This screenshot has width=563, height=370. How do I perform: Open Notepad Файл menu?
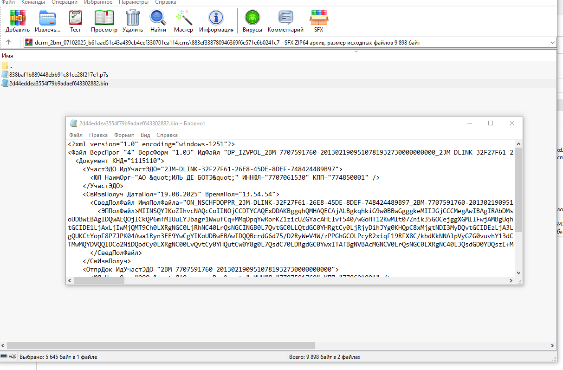(76, 135)
